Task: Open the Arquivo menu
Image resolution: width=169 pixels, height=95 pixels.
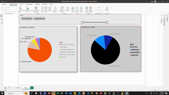Action: (4, 4)
